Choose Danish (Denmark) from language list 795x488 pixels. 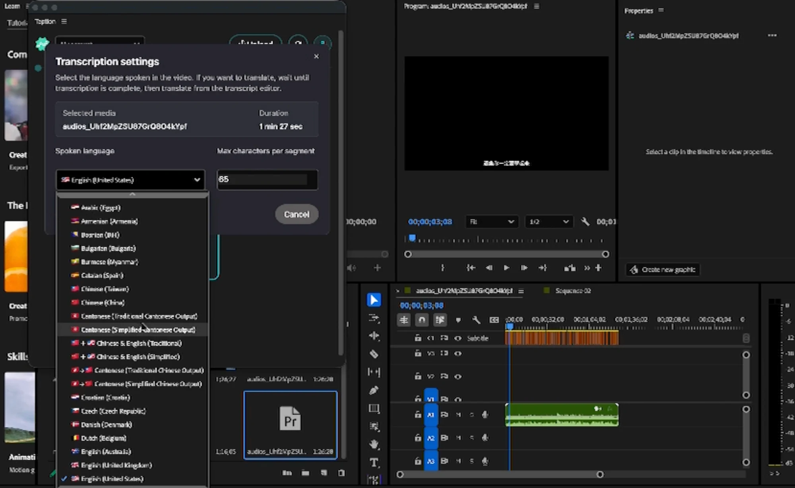point(133,425)
